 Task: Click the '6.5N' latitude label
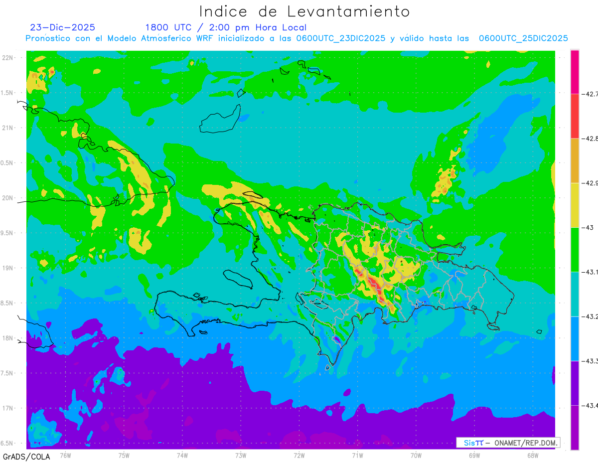[7, 444]
